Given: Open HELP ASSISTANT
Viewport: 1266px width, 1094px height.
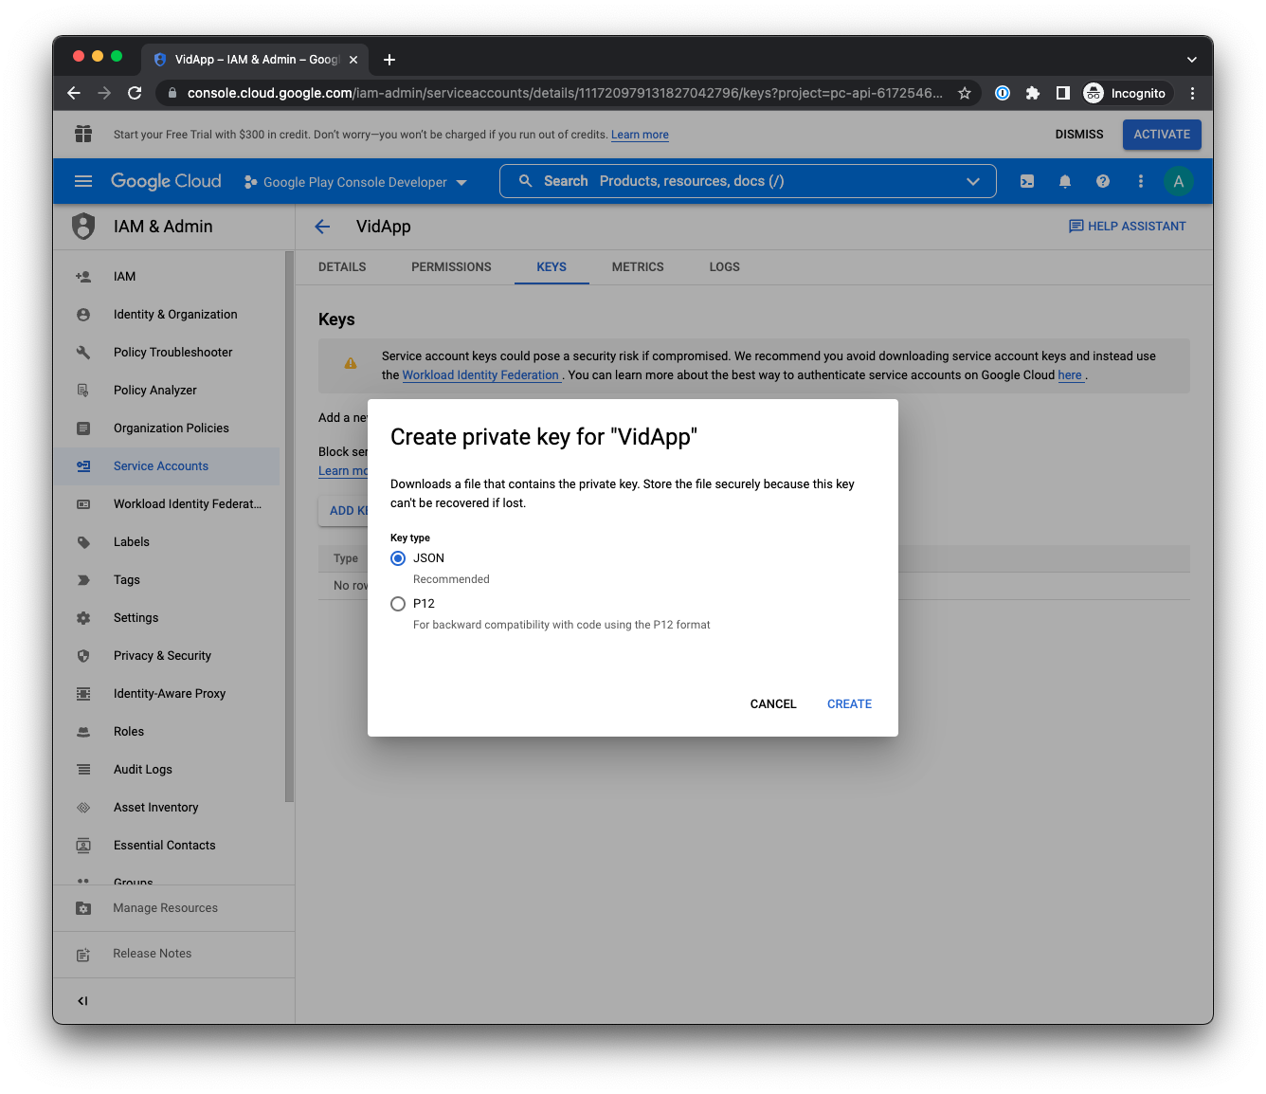Looking at the screenshot, I should coord(1127,227).
